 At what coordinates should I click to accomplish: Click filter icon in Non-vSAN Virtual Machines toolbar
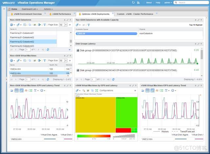pos(45,61)
